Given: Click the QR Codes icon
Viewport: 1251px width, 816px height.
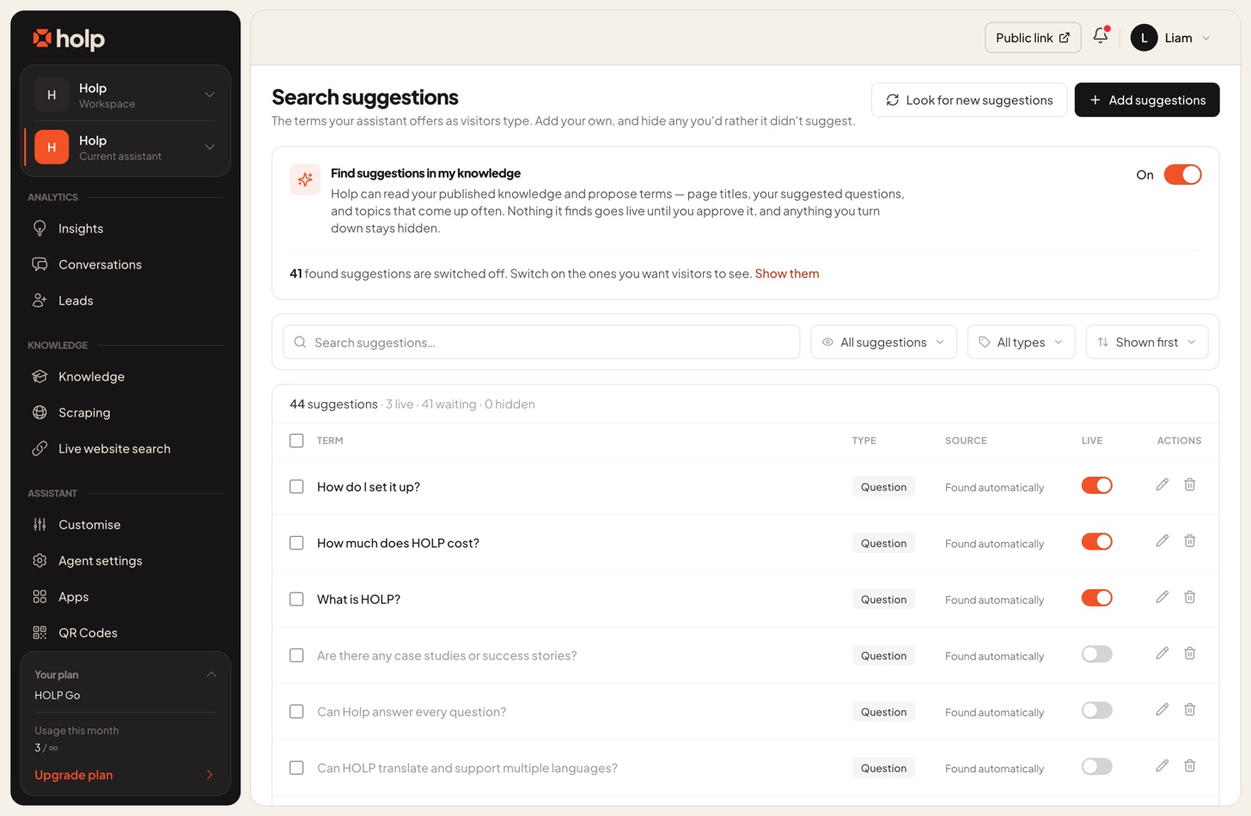Looking at the screenshot, I should [40, 633].
